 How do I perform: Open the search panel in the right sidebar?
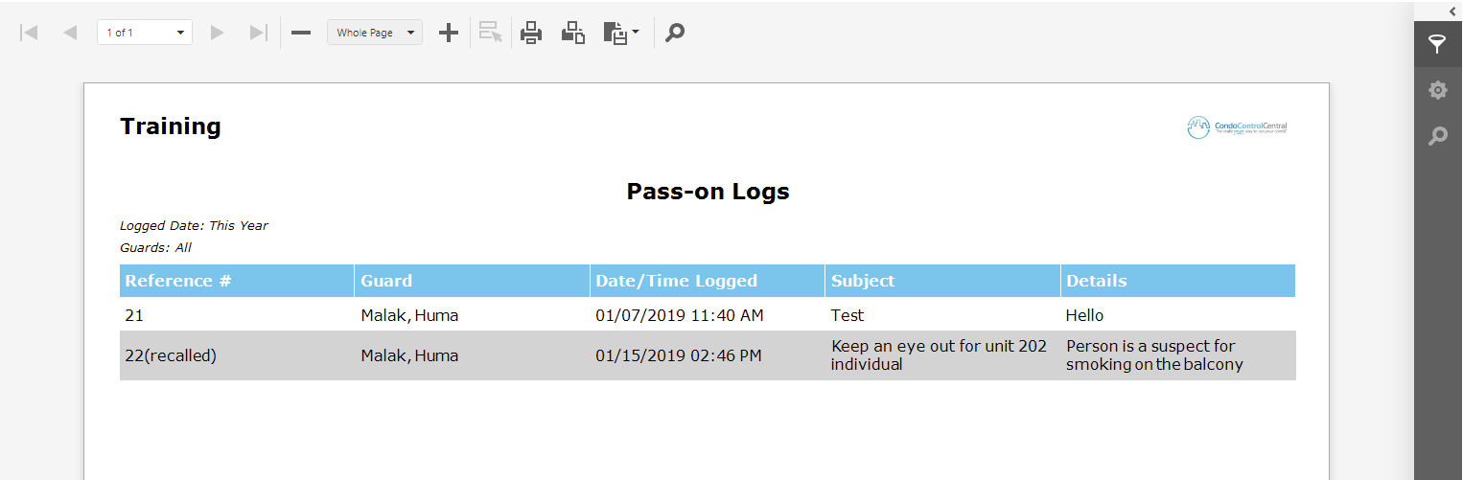coord(1437,136)
